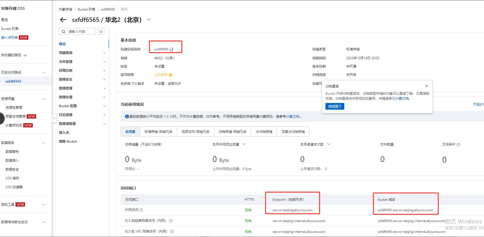
Task: Open the region switcher dropdown beside 华北2（北京）
Action: [149, 19]
